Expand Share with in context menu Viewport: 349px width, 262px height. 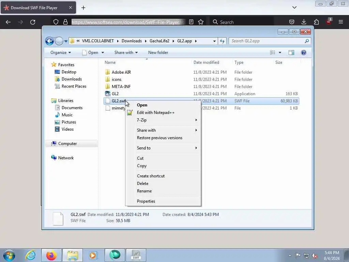163,130
